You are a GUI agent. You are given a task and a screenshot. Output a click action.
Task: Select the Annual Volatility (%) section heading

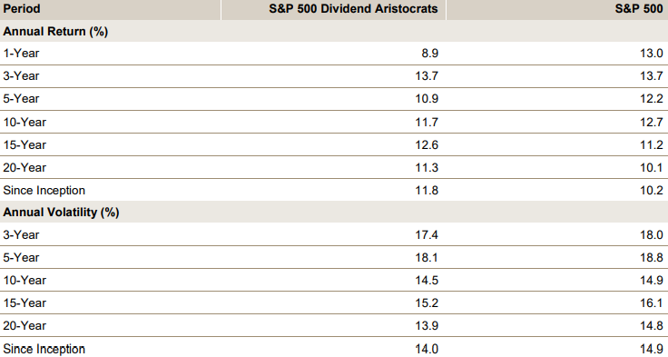point(61,213)
